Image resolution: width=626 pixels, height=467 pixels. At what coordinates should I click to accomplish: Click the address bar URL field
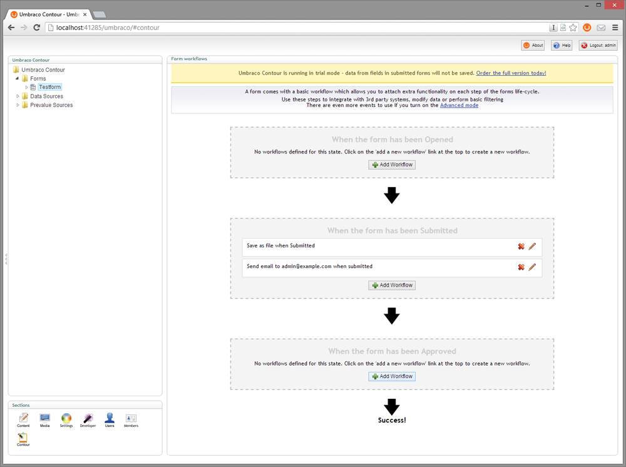tap(295, 28)
